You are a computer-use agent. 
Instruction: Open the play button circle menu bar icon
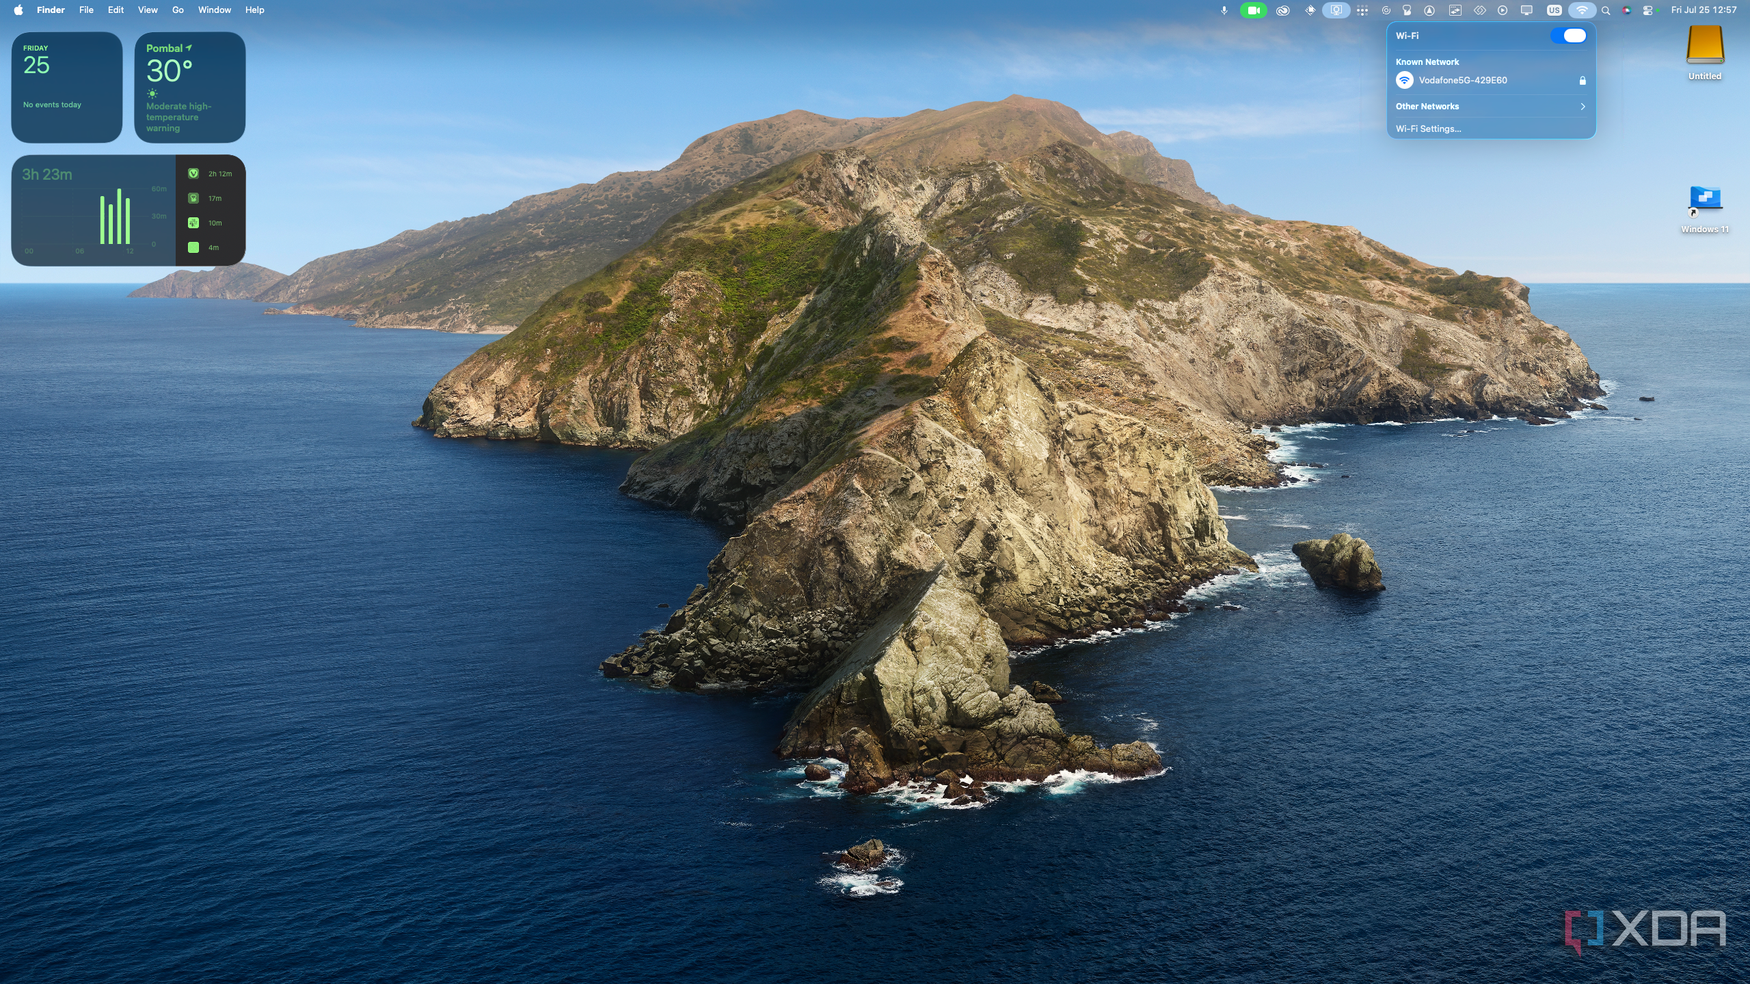(1503, 10)
